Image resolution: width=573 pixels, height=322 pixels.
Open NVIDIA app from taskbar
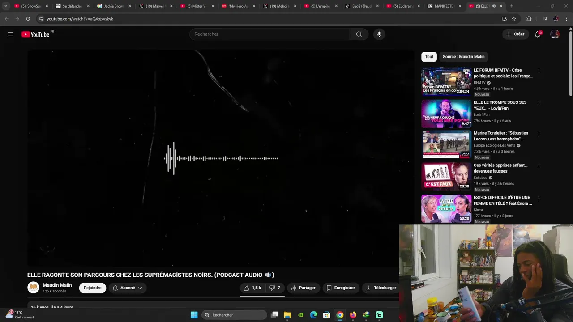pos(301,315)
